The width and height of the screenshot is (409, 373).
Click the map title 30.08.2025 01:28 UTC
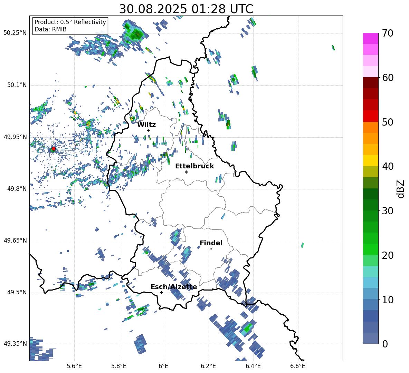(x=186, y=9)
